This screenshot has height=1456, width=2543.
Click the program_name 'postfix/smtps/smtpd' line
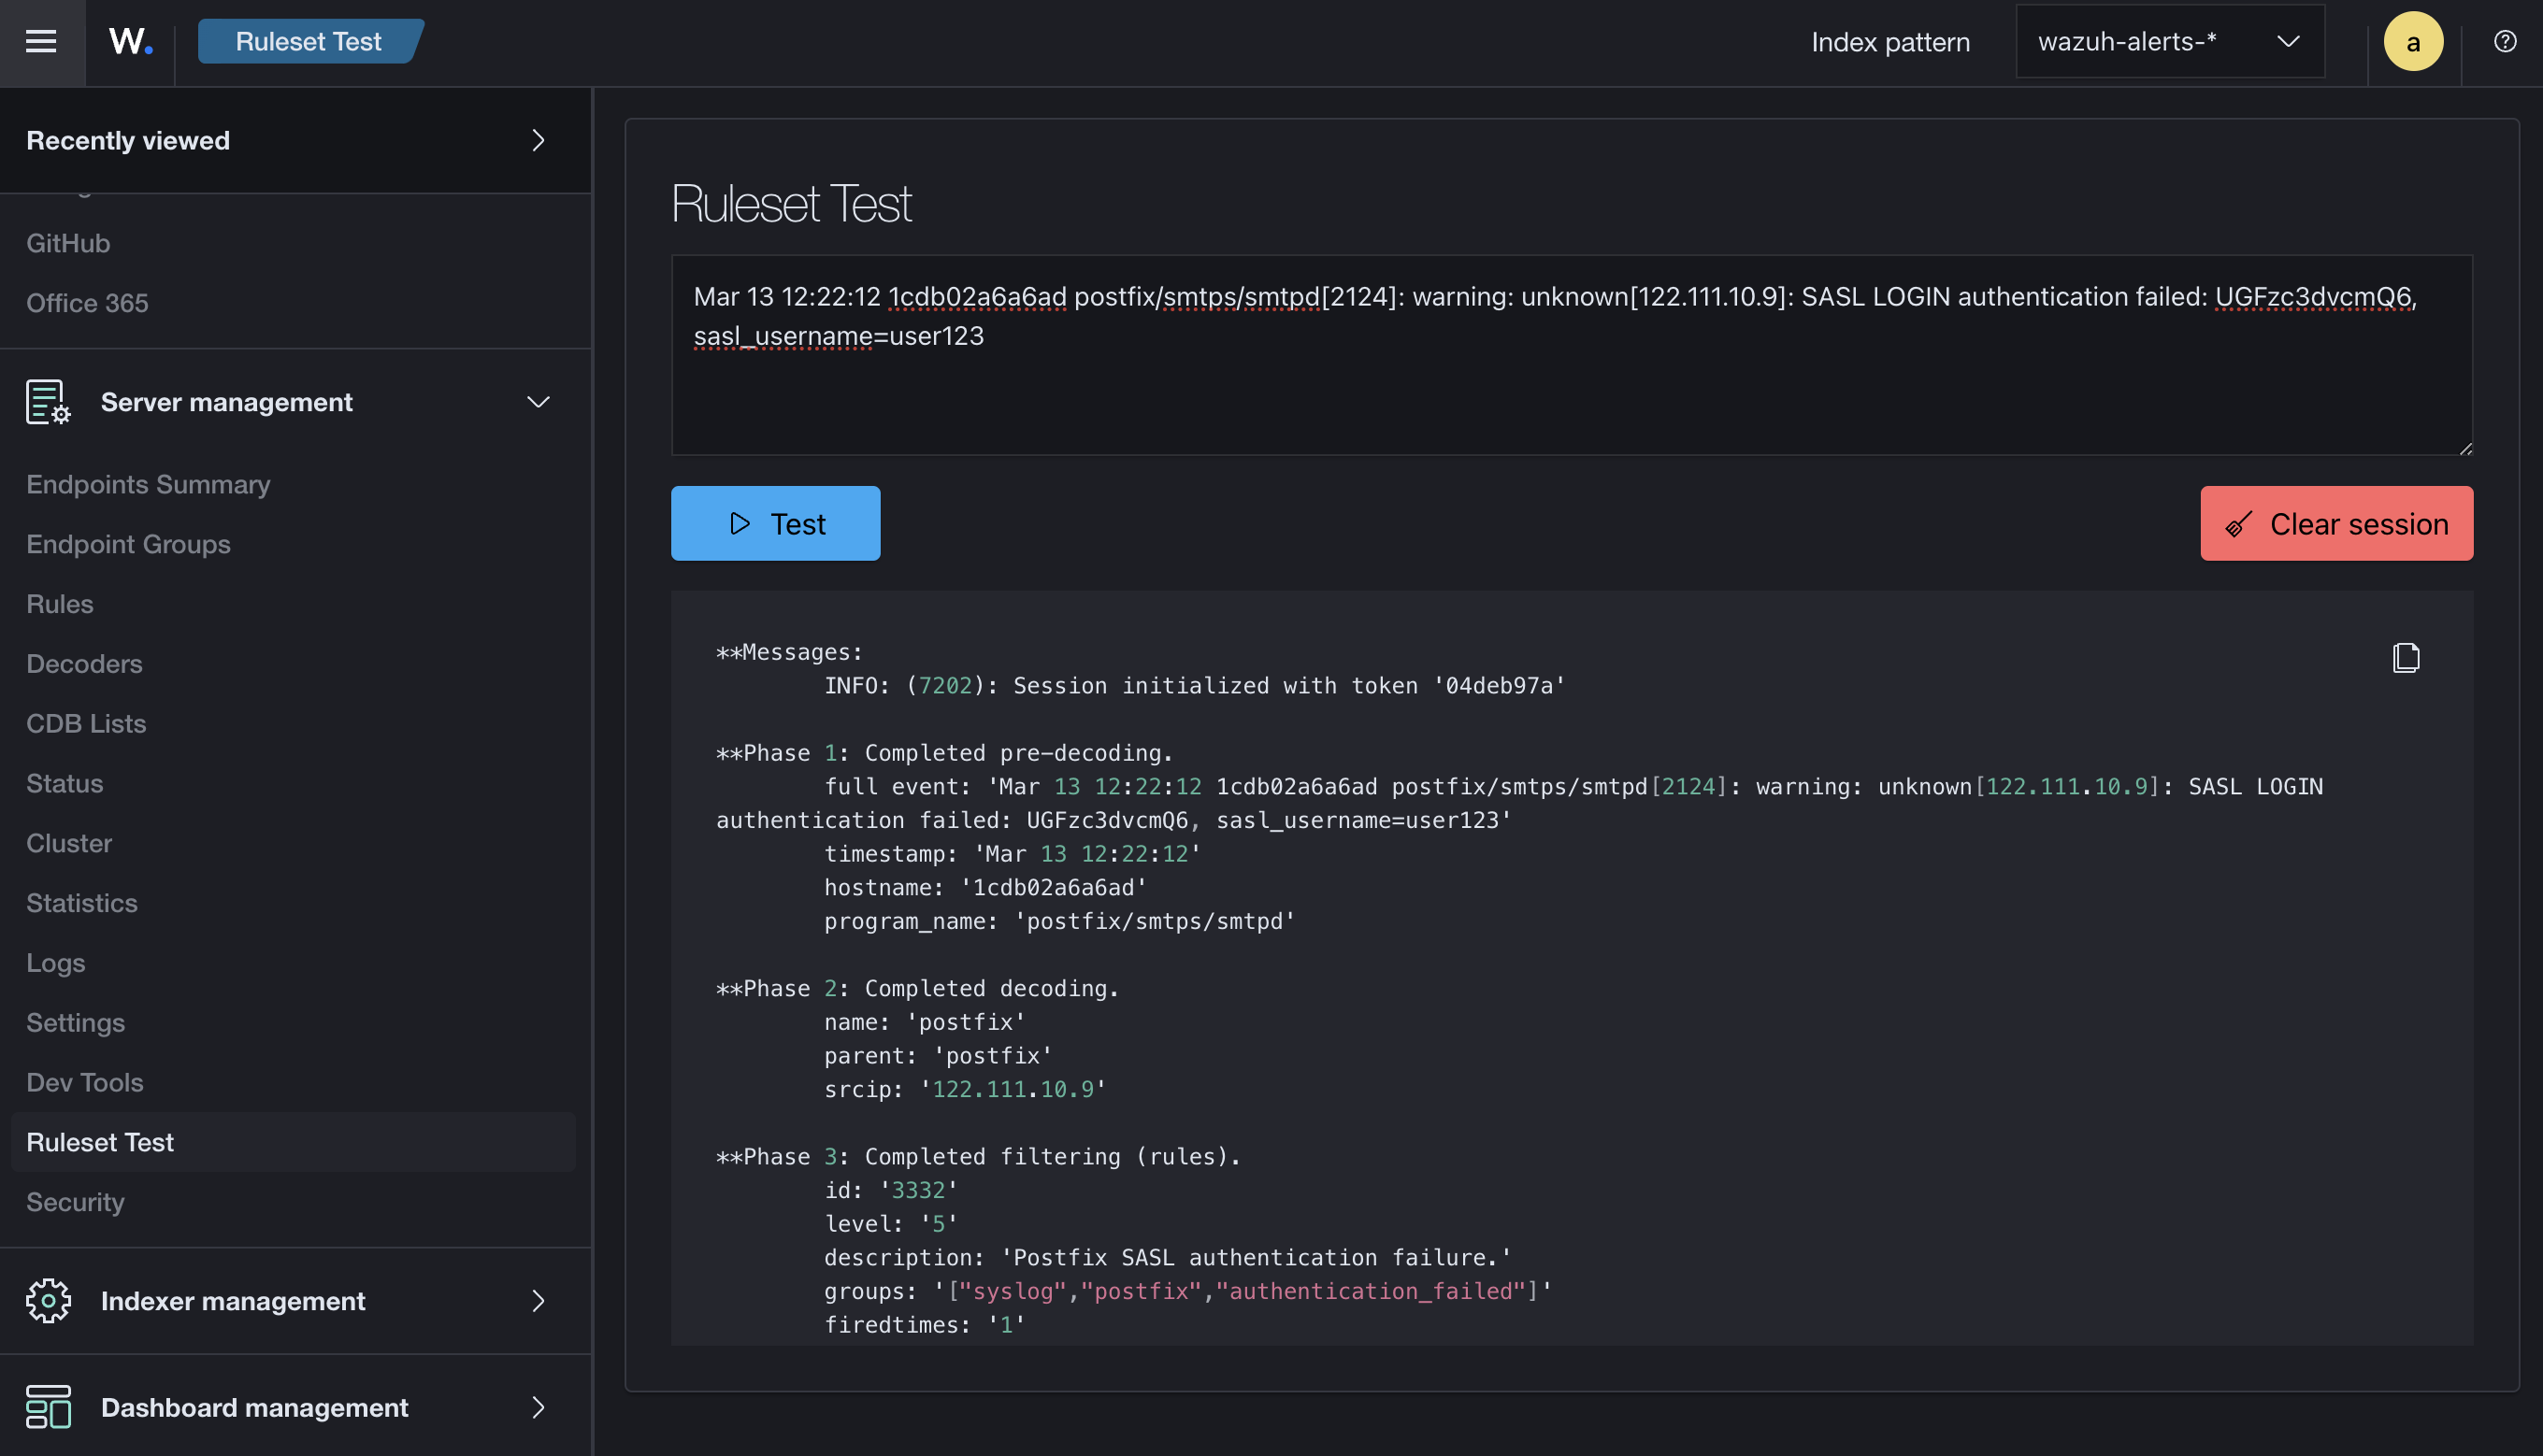pyautogui.click(x=1059, y=921)
